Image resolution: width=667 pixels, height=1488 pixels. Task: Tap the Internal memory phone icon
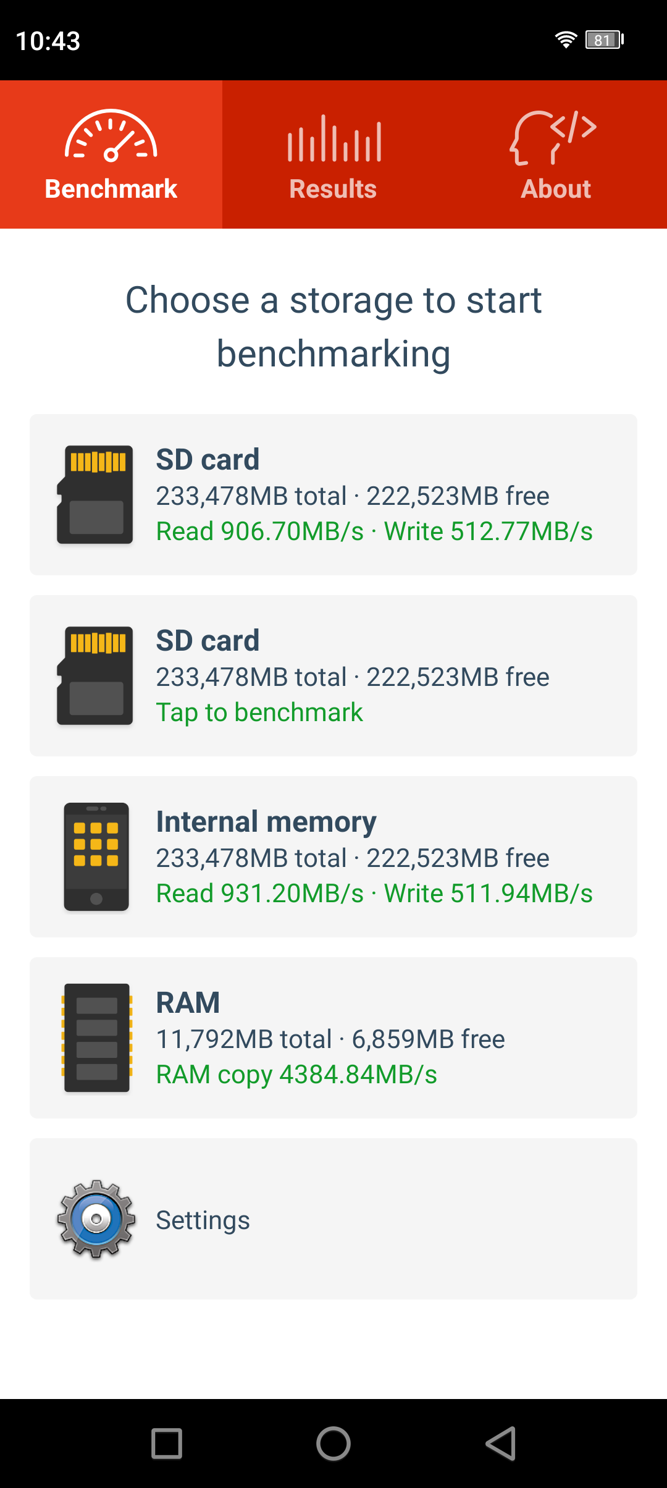click(x=96, y=856)
